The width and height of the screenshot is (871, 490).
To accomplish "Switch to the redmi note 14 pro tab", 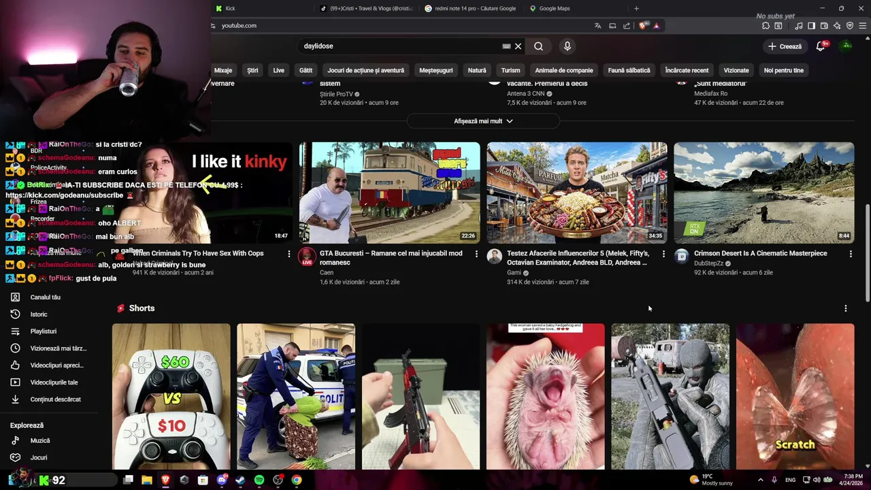I will [472, 8].
